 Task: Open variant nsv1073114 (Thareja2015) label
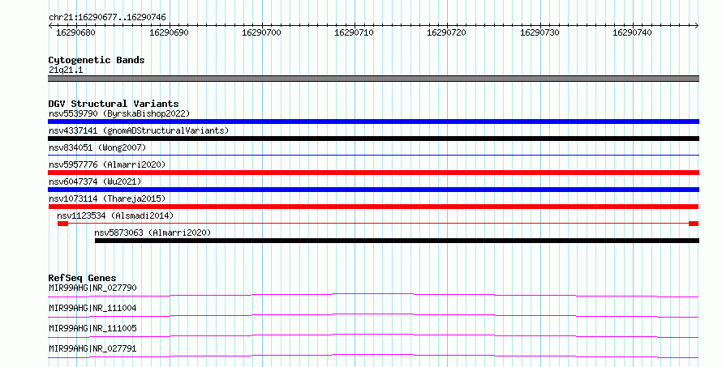[107, 198]
